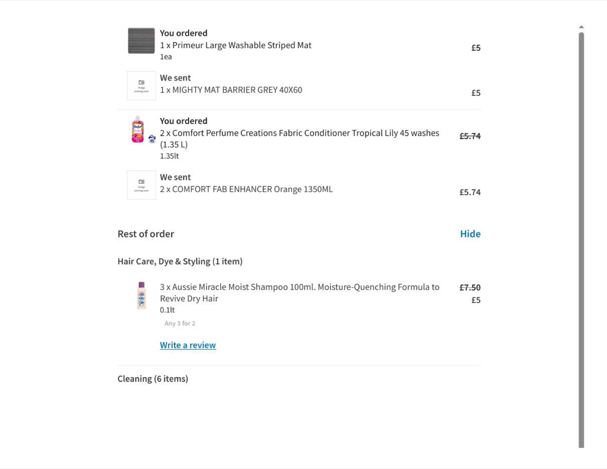This screenshot has height=469, width=607.
Task: Click the Comfort Fab Enhancer placeholder image
Action: (141, 185)
